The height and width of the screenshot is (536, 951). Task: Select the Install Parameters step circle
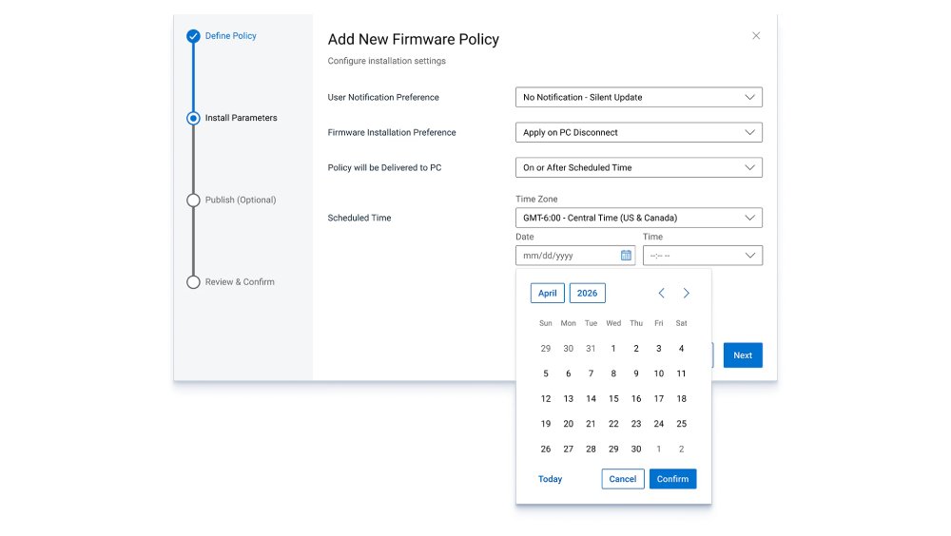(193, 118)
